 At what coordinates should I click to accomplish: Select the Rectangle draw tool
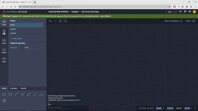4,95
